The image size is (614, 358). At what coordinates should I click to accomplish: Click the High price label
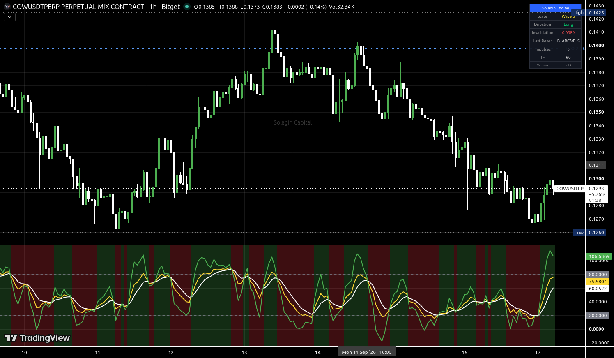coord(578,13)
